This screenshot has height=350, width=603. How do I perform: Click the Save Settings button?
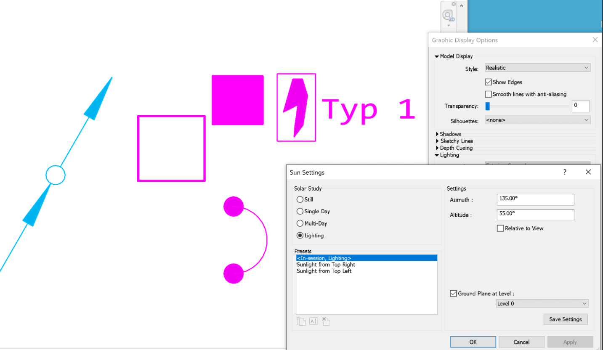point(565,319)
